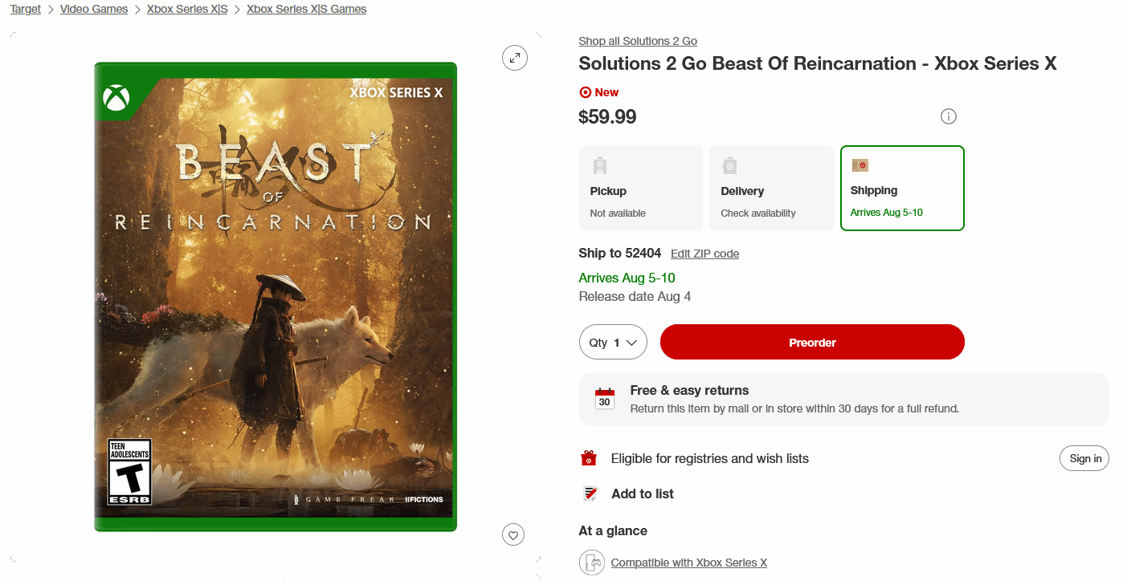
Task: Select the Pickup fulfillment option
Action: 640,188
